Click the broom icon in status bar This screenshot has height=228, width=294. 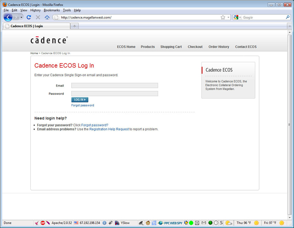pos(37,223)
